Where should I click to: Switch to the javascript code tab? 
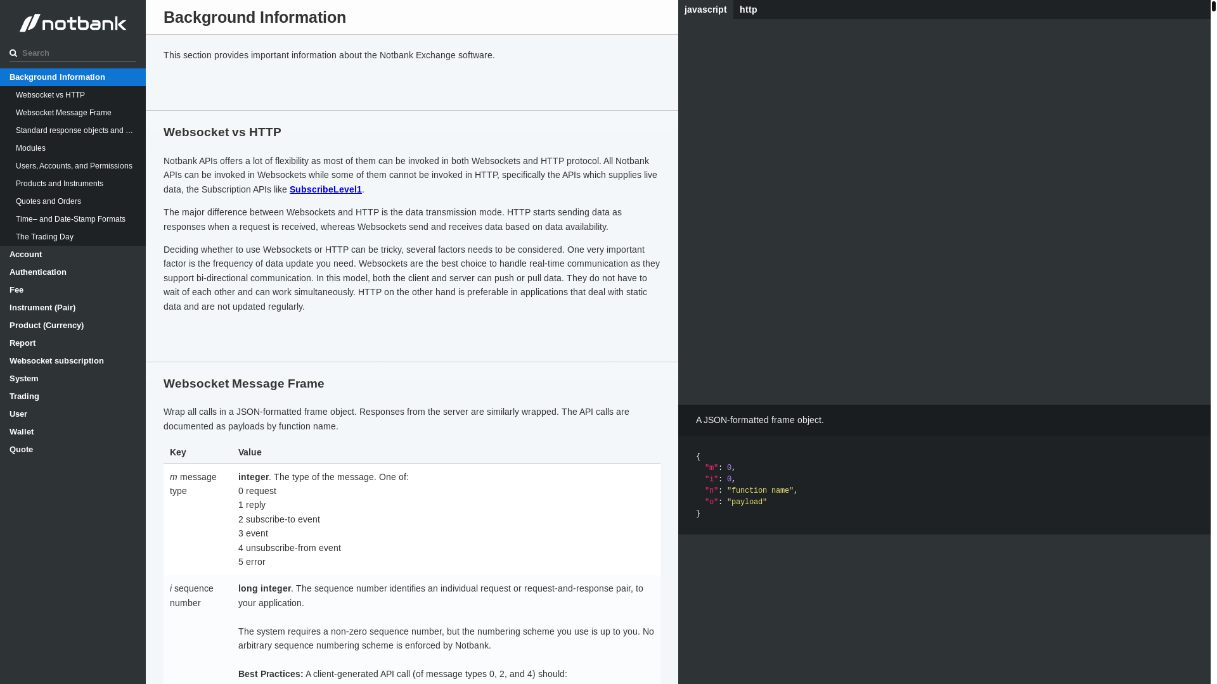[705, 9]
